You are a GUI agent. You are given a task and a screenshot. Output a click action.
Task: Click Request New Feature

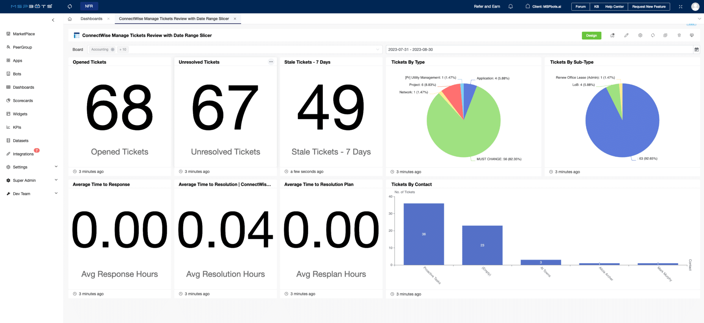point(649,7)
